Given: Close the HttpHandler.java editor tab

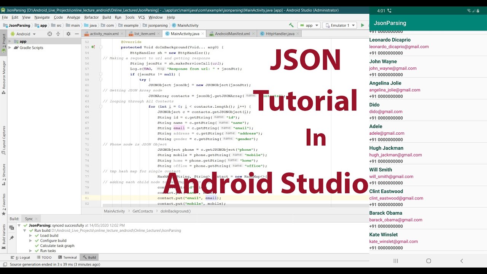Looking at the screenshot, I should (297, 34).
